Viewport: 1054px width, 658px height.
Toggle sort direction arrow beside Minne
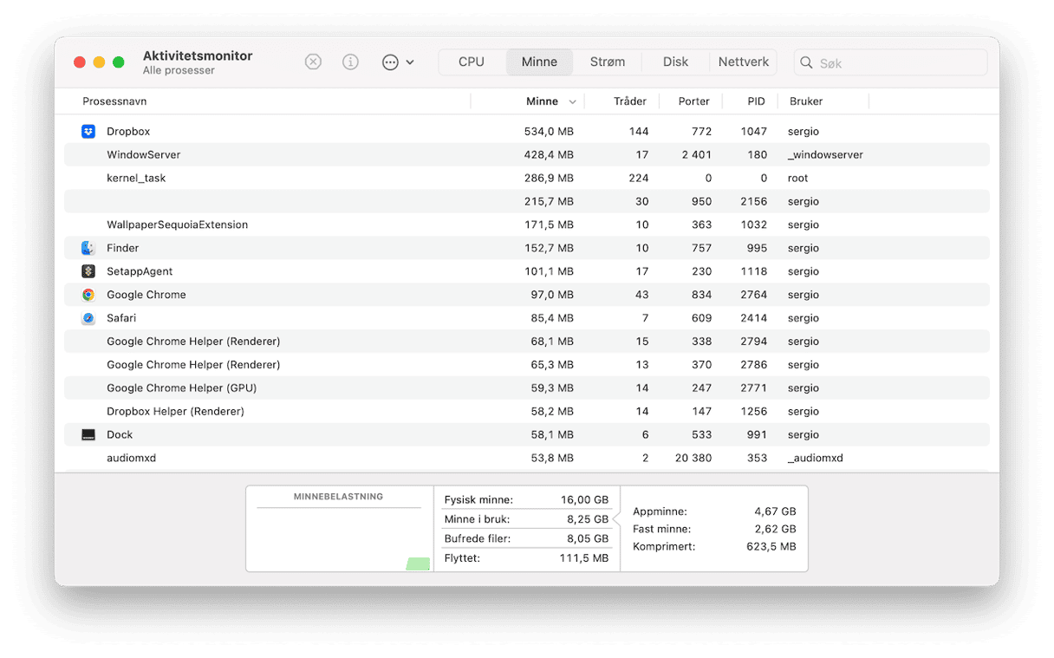point(572,102)
